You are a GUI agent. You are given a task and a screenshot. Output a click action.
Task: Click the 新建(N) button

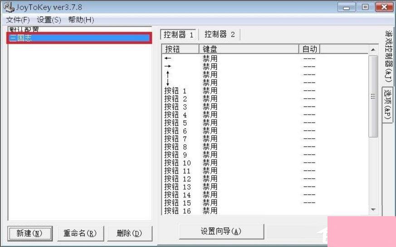30,233
